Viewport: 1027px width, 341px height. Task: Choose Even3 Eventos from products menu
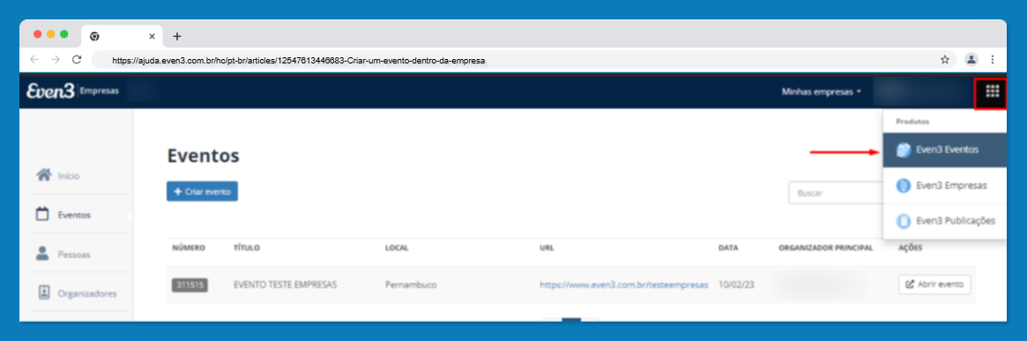[x=944, y=151]
